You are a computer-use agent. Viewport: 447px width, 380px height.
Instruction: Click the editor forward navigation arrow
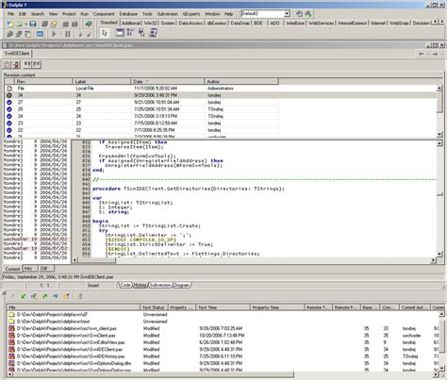pos(435,54)
